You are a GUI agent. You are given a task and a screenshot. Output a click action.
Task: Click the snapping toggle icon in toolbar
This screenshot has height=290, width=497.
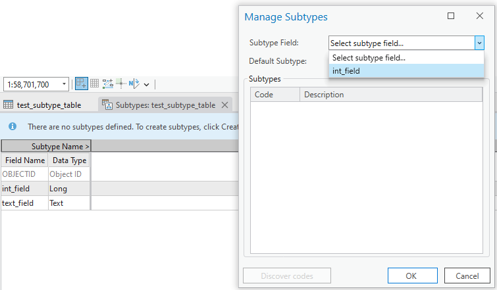pos(82,84)
